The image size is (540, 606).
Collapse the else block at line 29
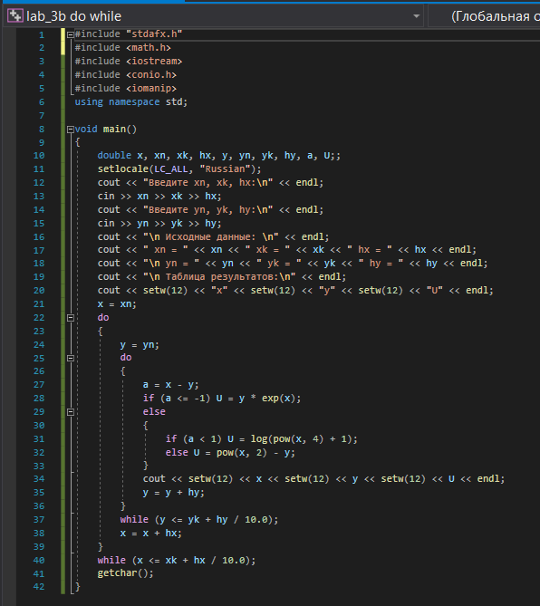pos(71,412)
